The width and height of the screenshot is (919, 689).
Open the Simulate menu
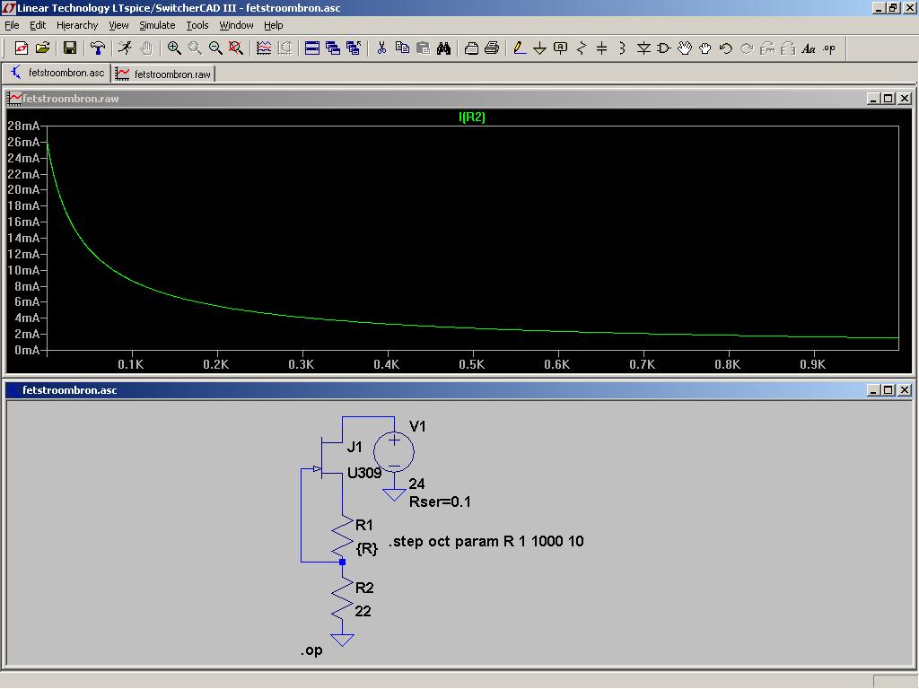pyautogui.click(x=156, y=25)
